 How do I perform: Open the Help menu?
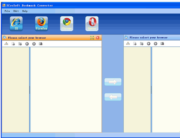coord(25,11)
